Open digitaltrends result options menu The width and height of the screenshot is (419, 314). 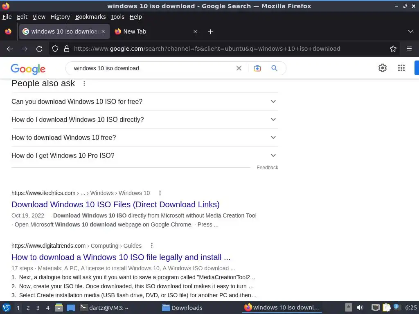pyautogui.click(x=151, y=245)
